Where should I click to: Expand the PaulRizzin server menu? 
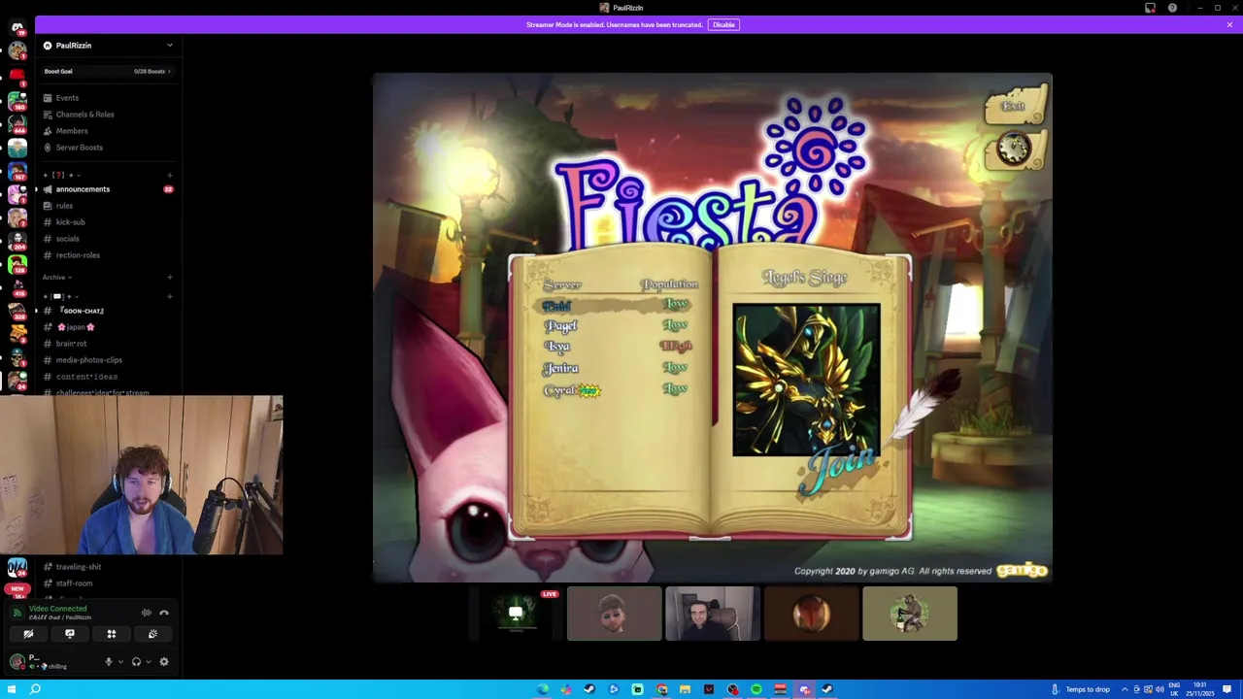(169, 46)
